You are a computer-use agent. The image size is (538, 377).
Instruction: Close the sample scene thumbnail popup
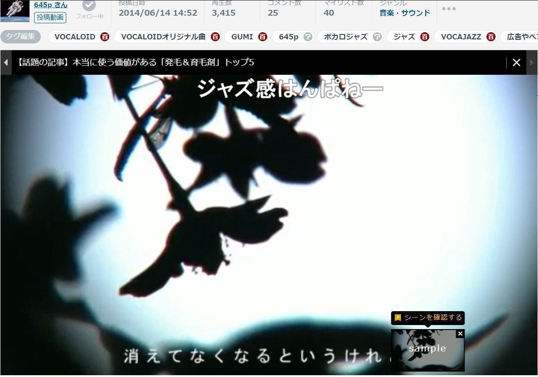click(460, 334)
